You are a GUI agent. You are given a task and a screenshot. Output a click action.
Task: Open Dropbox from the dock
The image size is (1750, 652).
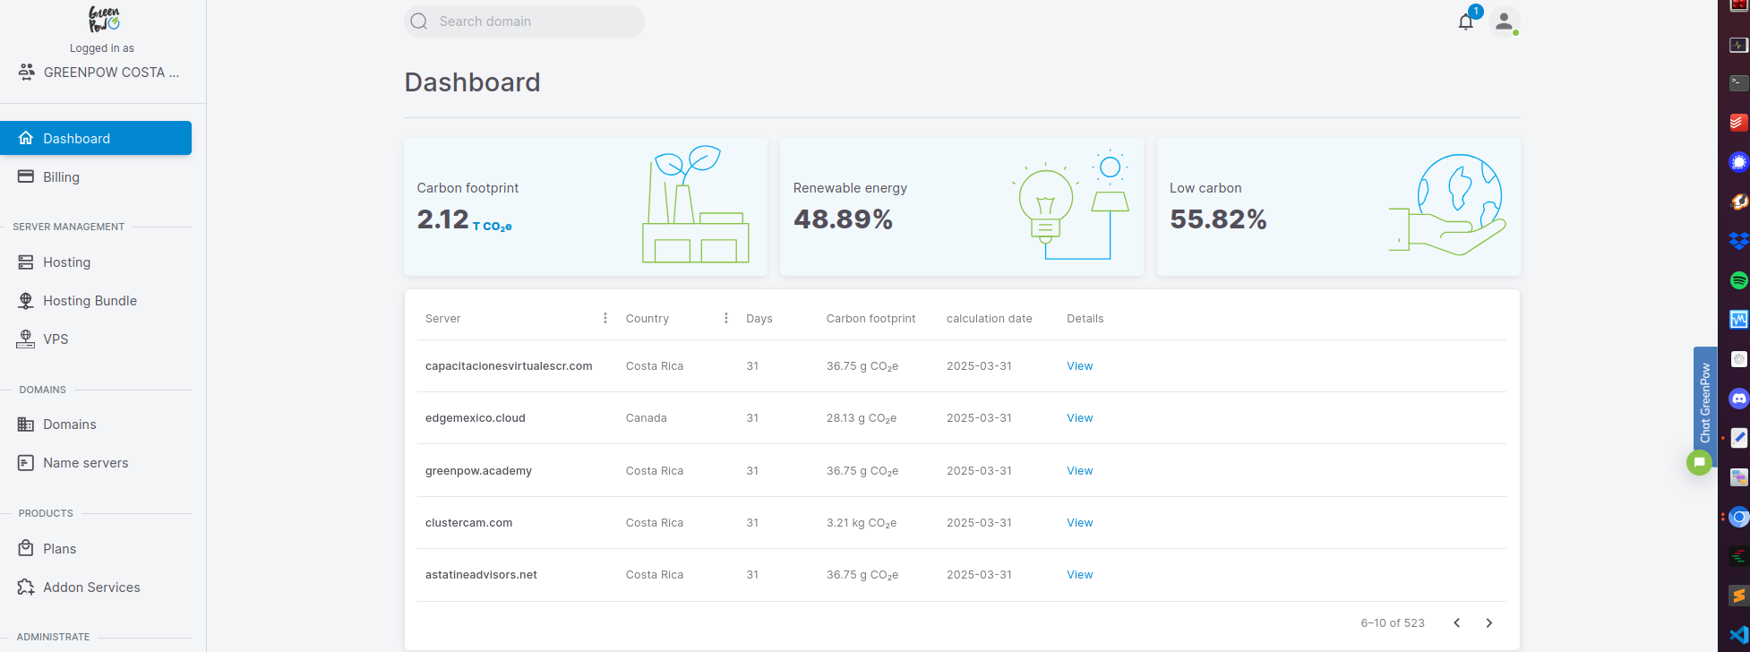pyautogui.click(x=1738, y=241)
